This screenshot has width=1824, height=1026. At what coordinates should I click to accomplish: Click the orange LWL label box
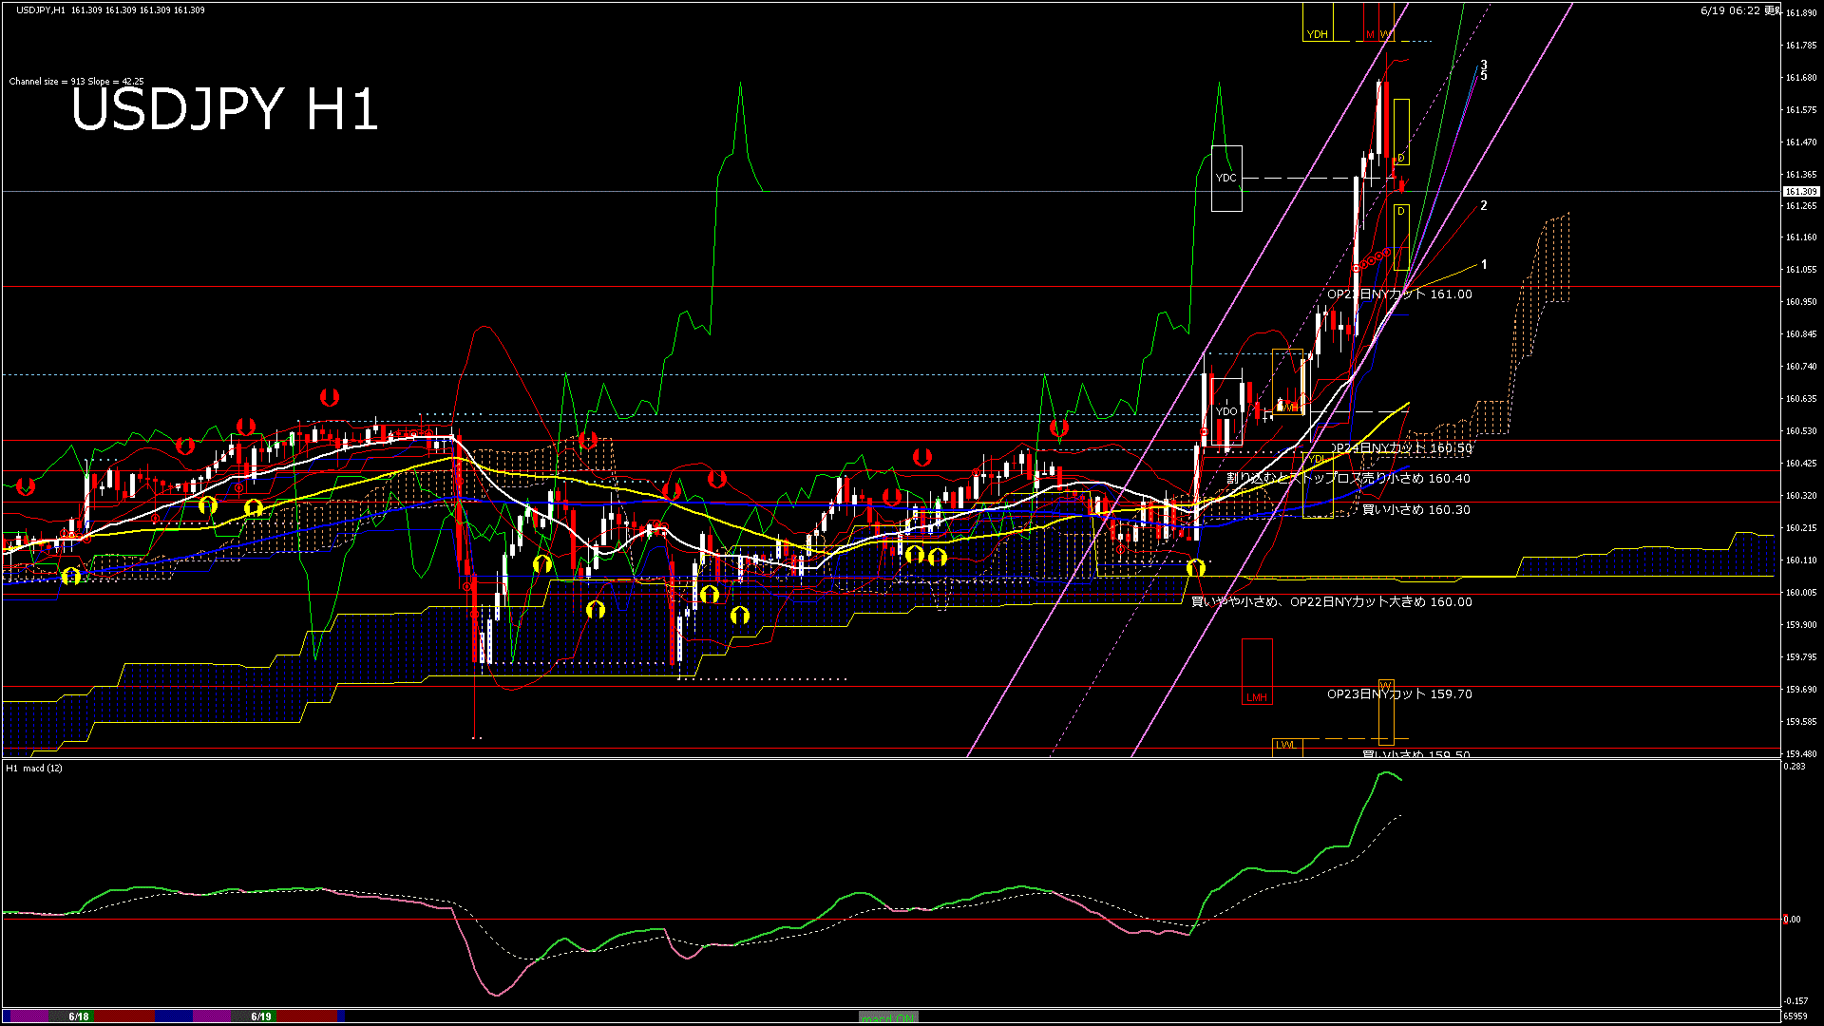click(x=1286, y=747)
